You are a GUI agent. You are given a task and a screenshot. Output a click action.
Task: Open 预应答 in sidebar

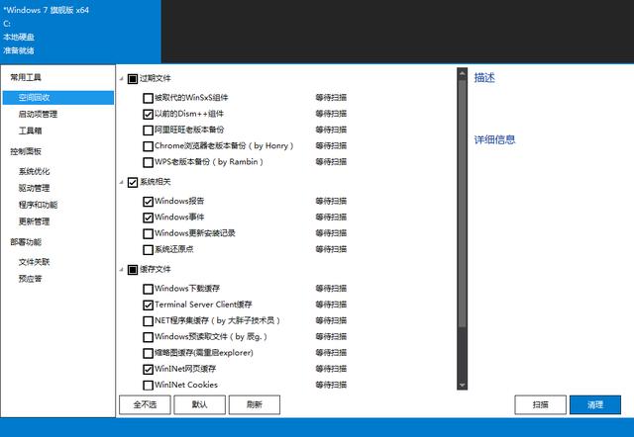[31, 279]
